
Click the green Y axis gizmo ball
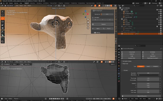coord(83,14)
